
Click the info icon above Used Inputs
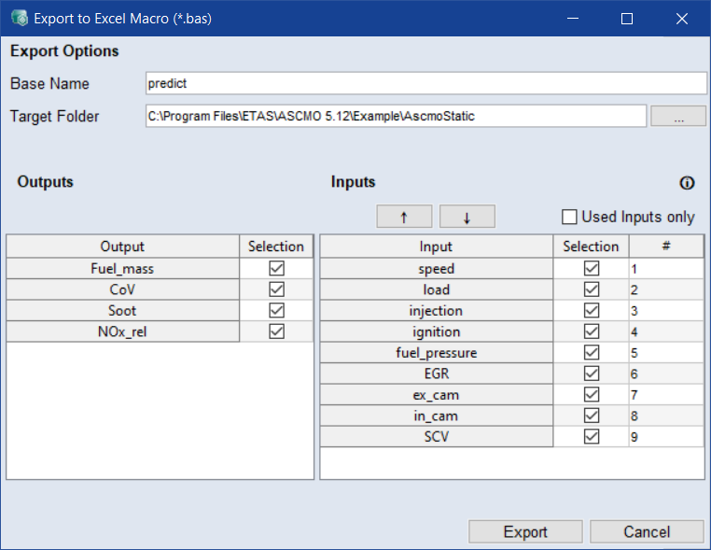[x=688, y=183]
